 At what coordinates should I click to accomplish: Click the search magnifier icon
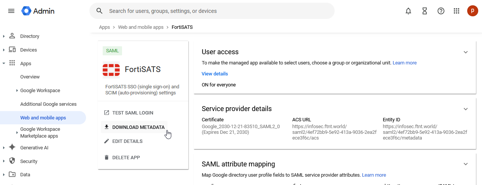click(100, 11)
